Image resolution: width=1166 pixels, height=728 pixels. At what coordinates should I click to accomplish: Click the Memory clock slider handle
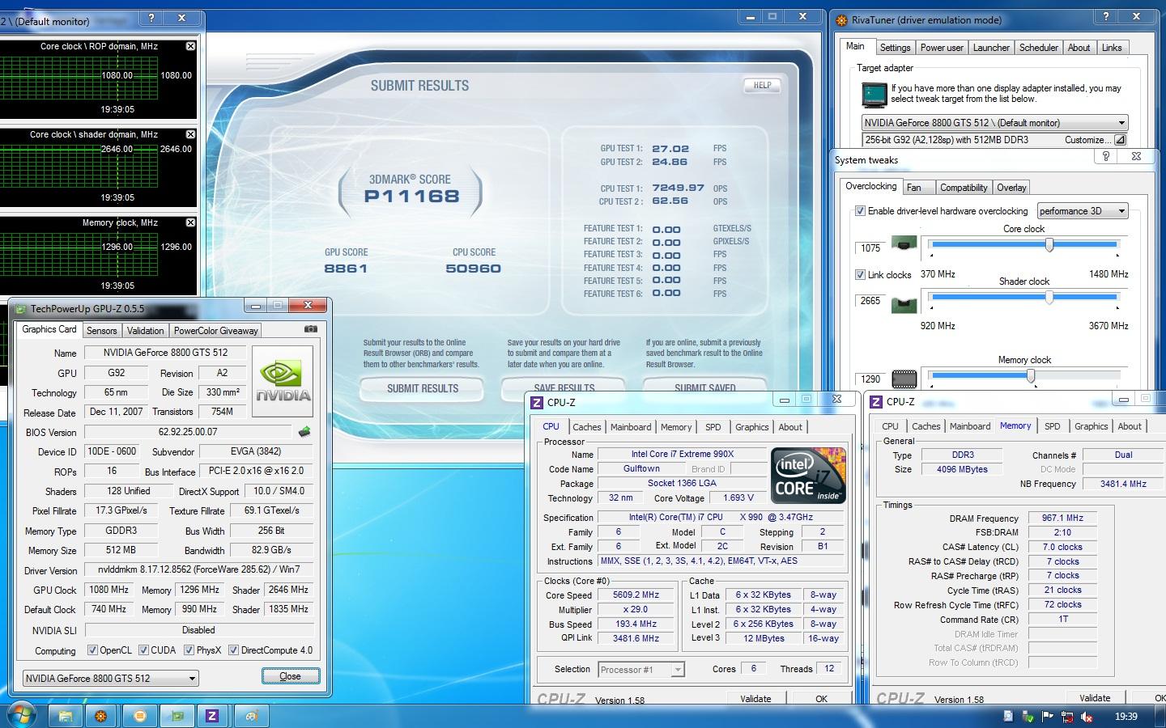coord(1031,376)
